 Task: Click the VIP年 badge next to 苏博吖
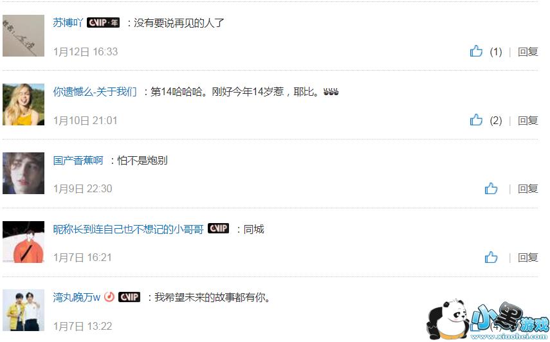(103, 22)
